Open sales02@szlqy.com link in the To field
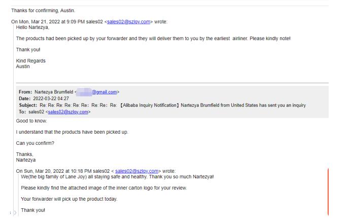 pyautogui.click(x=68, y=112)
